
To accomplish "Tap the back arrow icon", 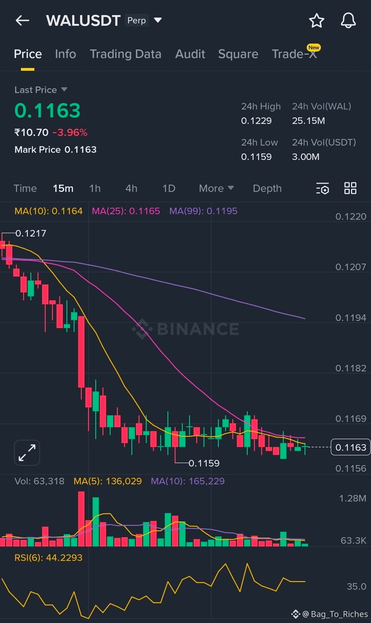I will (x=22, y=21).
